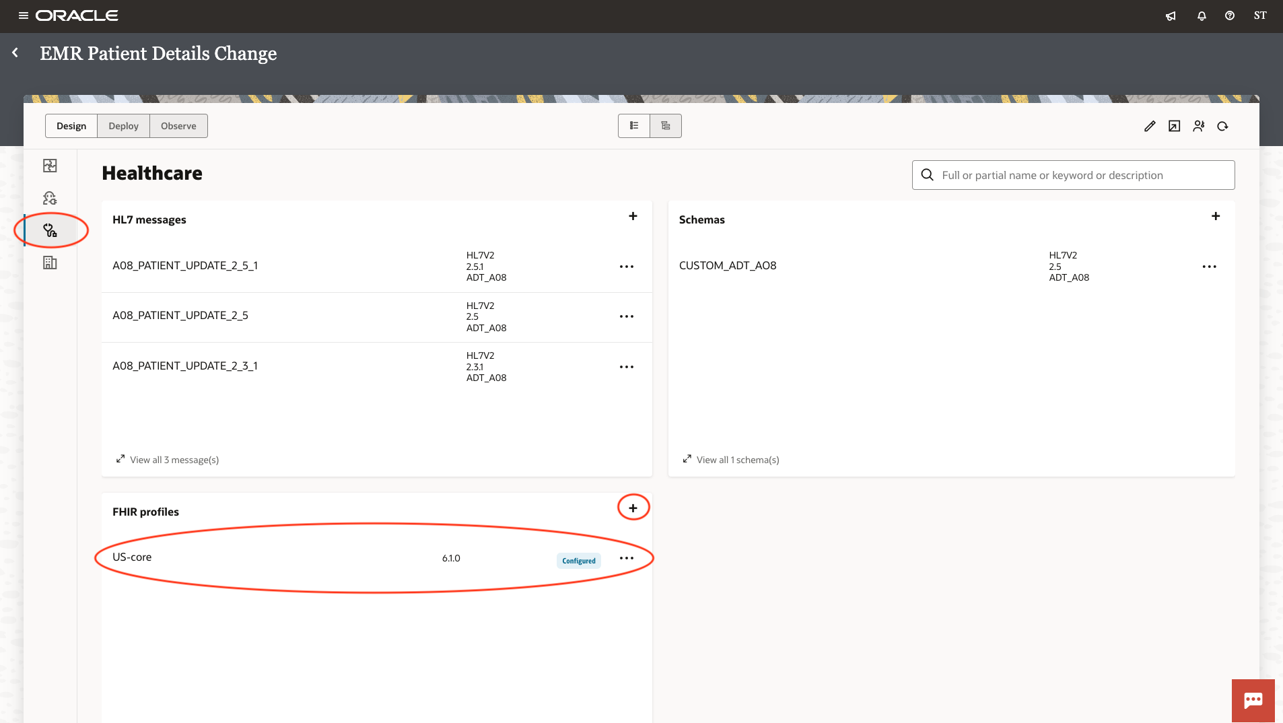Viewport: 1283px width, 723px height.
Task: Open the user access icon in toolbar
Action: tap(1199, 126)
